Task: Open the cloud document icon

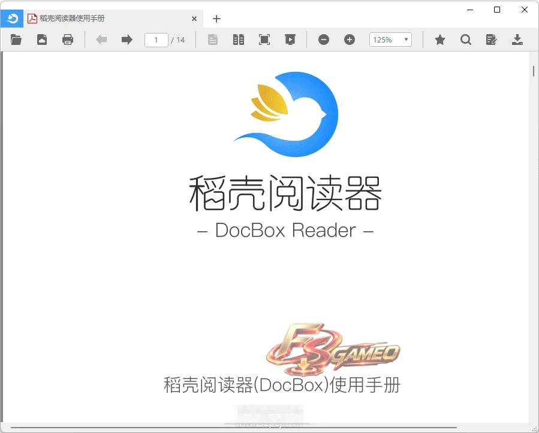Action: pos(42,40)
